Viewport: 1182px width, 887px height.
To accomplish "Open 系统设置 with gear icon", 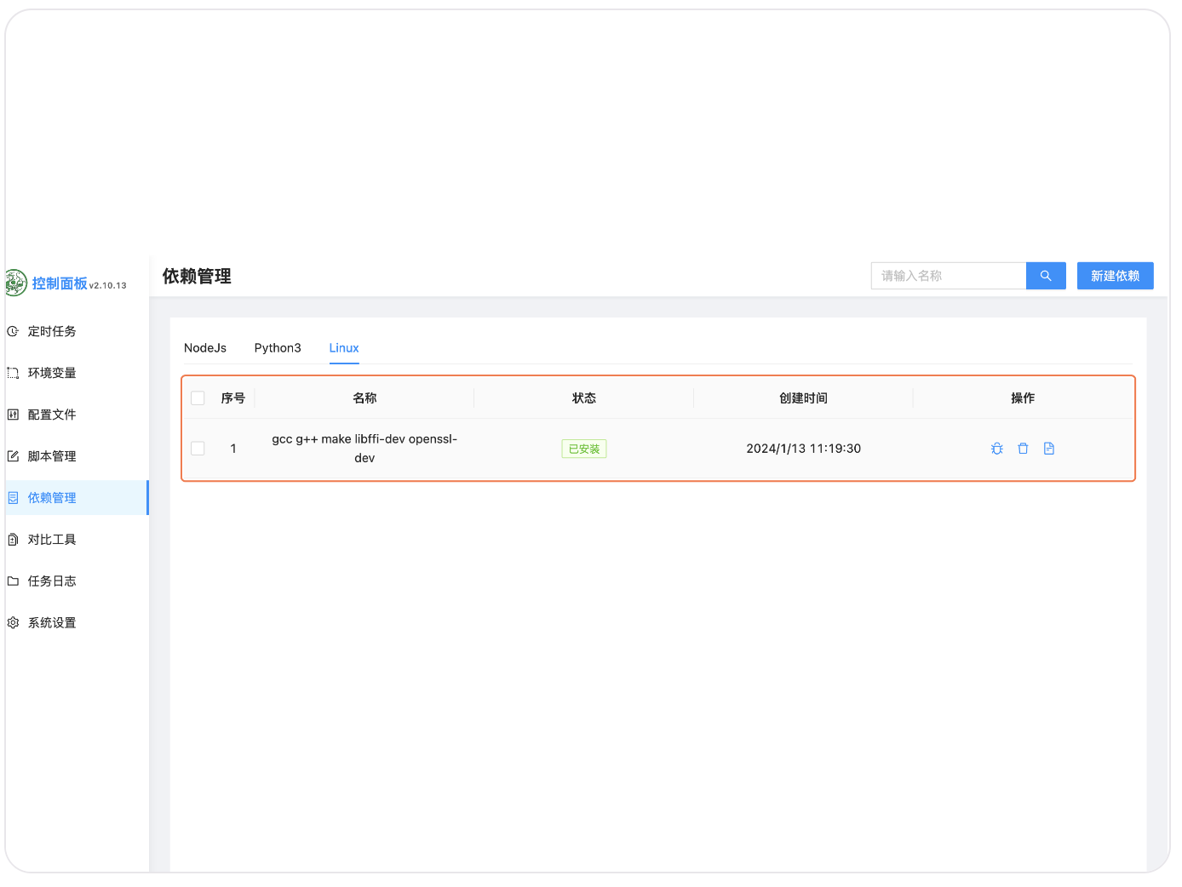I will (52, 623).
